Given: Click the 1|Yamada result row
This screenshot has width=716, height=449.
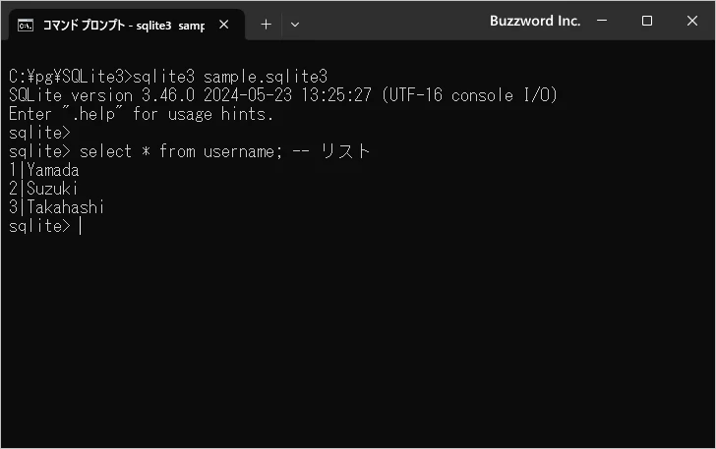Looking at the screenshot, I should (x=43, y=170).
